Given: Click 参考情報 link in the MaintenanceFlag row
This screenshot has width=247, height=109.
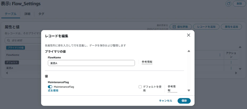Looking at the screenshot, I should click(x=172, y=89).
